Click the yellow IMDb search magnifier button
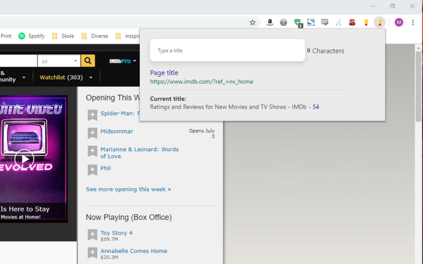 pyautogui.click(x=88, y=61)
